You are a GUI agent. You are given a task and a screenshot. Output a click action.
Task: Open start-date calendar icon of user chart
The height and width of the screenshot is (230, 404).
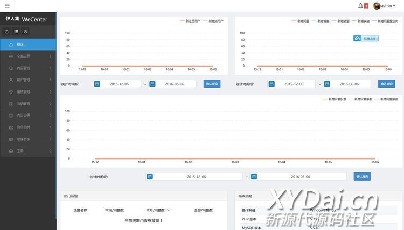(97, 84)
